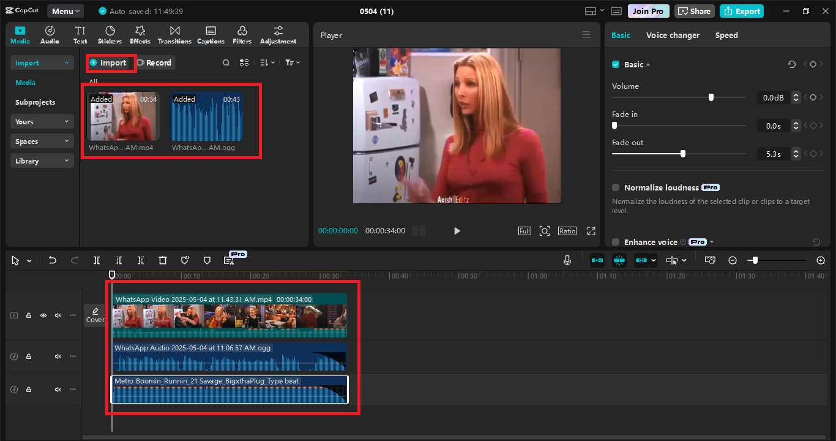The height and width of the screenshot is (441, 836).
Task: Open the Transitions panel
Action: coord(174,35)
